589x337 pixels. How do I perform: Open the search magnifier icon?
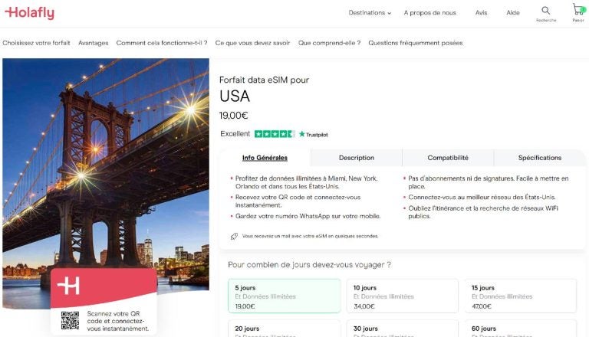tap(546, 11)
